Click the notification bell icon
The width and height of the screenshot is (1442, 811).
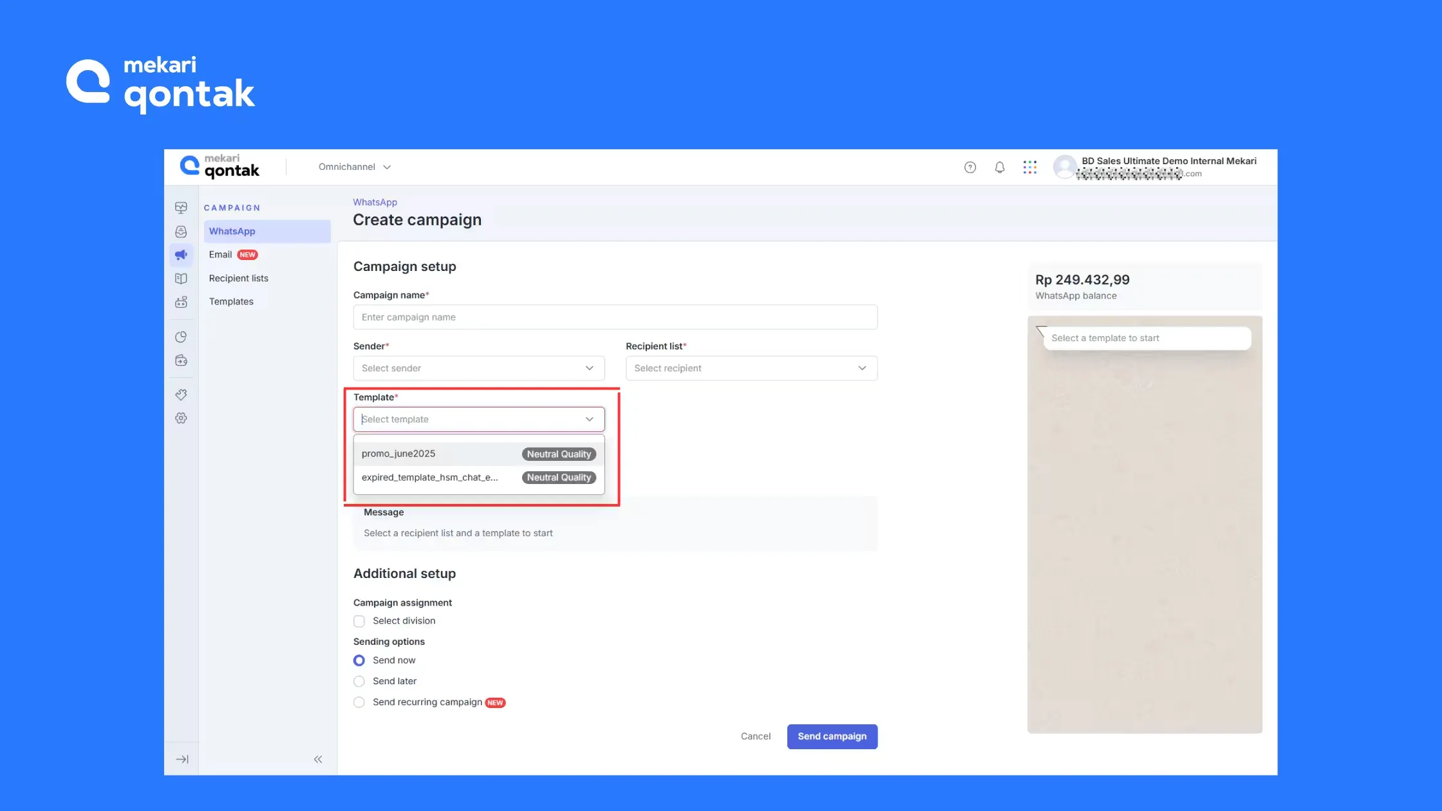pyautogui.click(x=999, y=167)
